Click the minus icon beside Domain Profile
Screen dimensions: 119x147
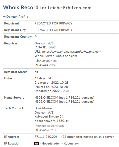click(x=4, y=17)
